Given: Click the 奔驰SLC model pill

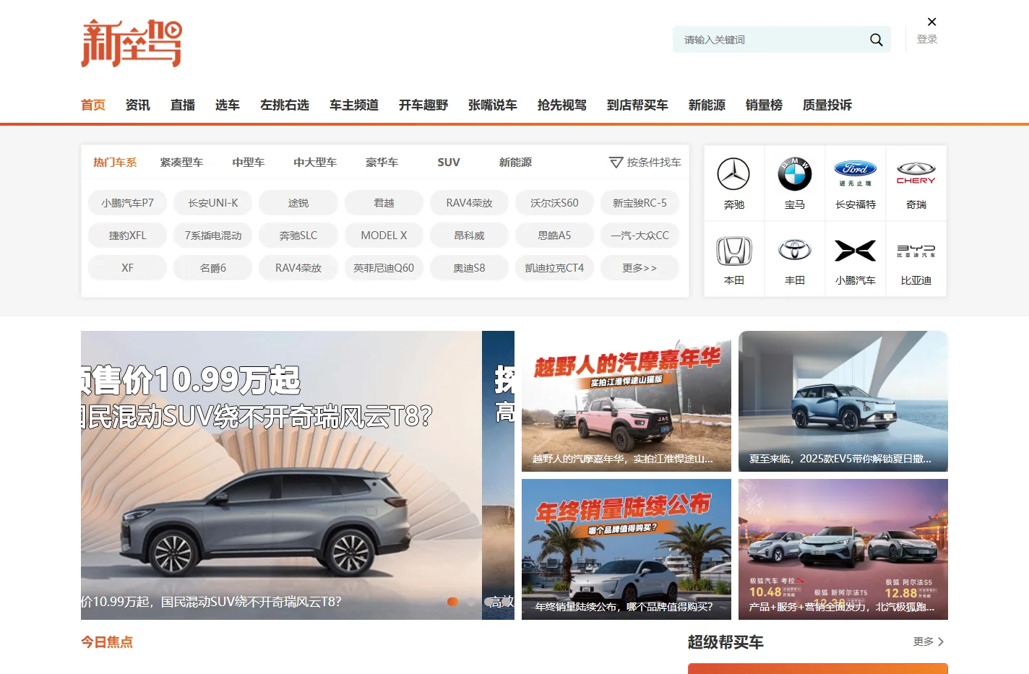Looking at the screenshot, I should (x=298, y=236).
